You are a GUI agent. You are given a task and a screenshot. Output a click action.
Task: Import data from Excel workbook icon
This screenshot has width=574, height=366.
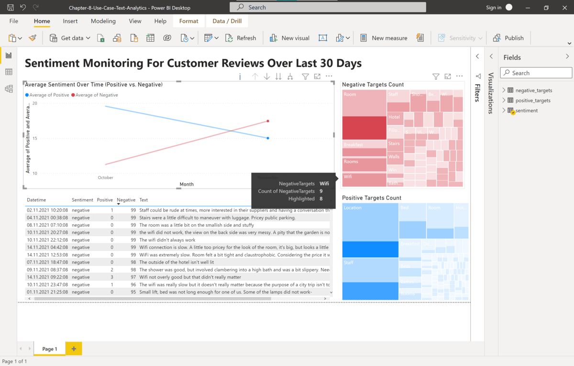[101, 38]
